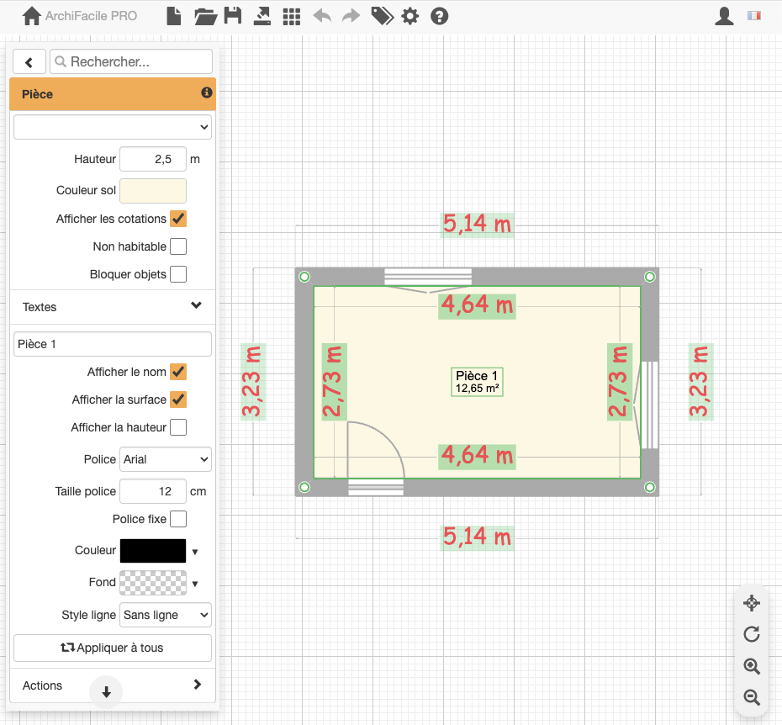Click the new document icon

pos(173,16)
